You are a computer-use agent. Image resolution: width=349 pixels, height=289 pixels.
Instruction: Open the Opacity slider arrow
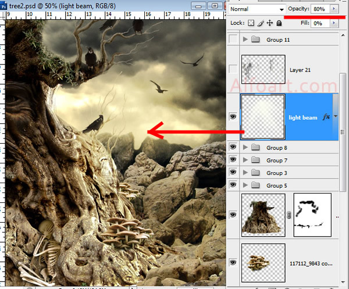click(334, 9)
